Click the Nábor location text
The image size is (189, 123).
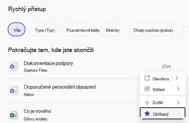[x=29, y=95]
